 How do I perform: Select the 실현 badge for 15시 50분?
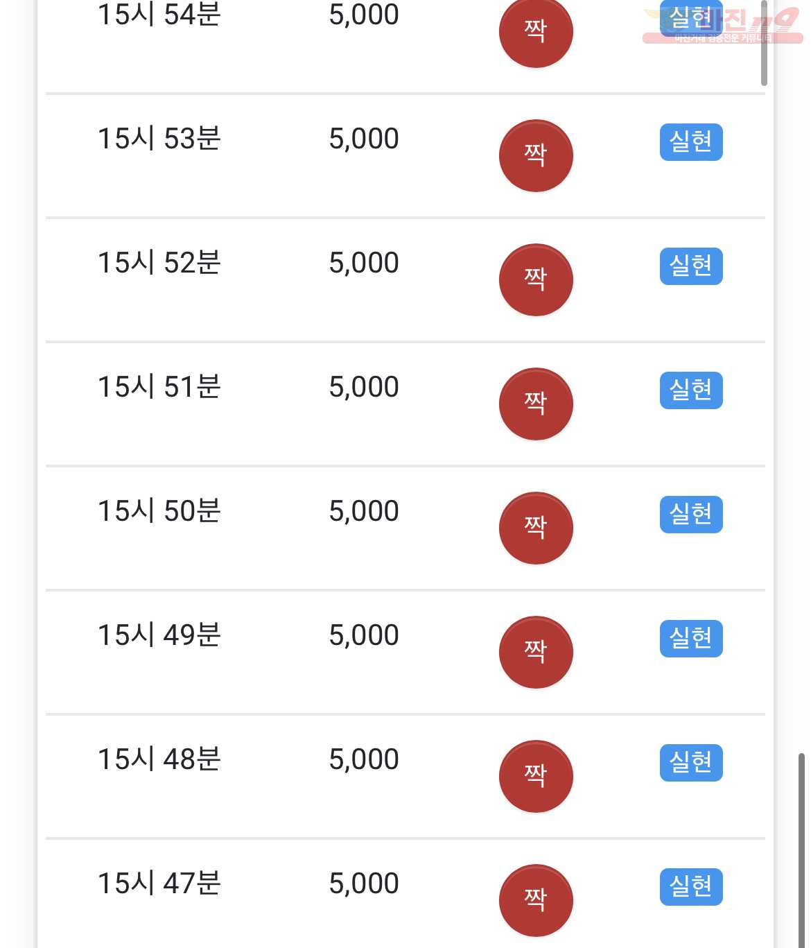coord(691,515)
